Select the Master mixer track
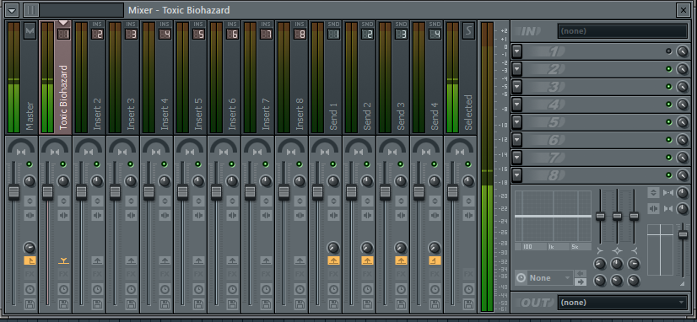697x322 pixels. (x=21, y=78)
